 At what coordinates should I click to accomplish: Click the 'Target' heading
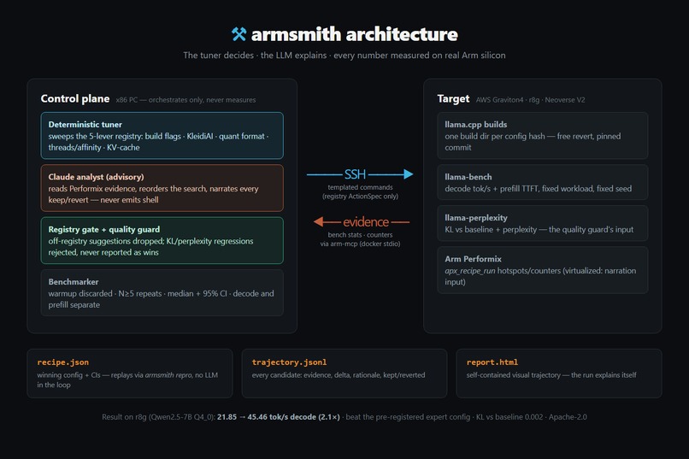[453, 99]
